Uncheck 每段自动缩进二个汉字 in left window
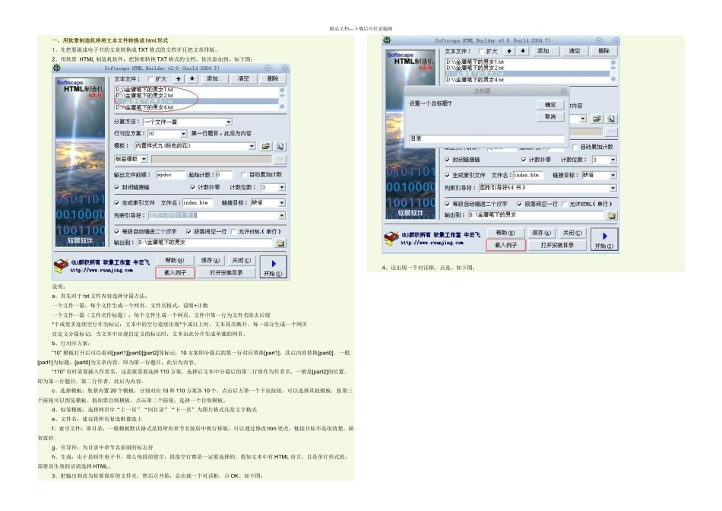The width and height of the screenshot is (722, 511). point(117,231)
